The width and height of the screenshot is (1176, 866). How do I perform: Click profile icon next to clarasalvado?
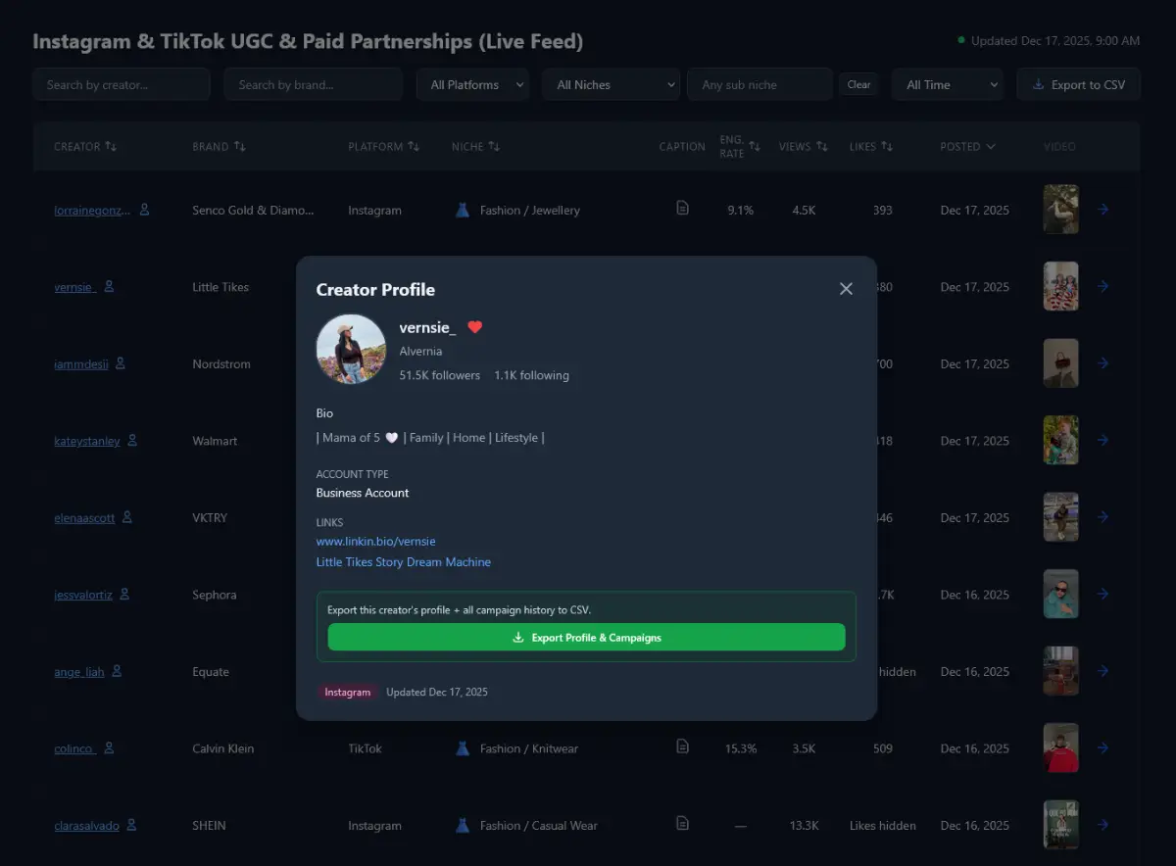pos(131,825)
